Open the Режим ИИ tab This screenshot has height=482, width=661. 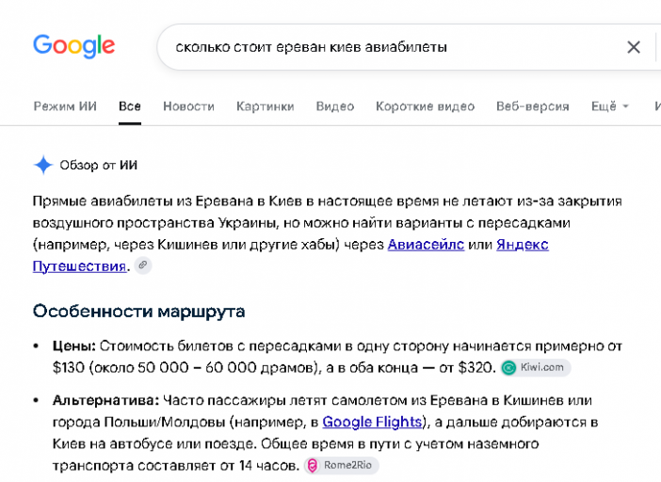point(65,106)
